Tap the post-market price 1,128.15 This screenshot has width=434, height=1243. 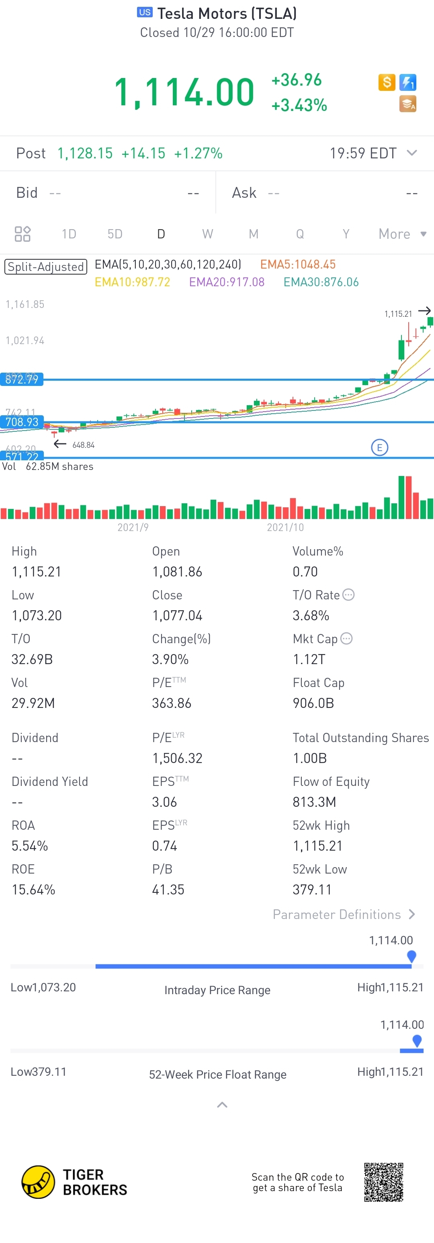[x=85, y=154]
